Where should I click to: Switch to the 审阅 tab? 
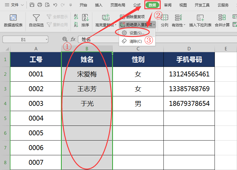click(x=168, y=5)
